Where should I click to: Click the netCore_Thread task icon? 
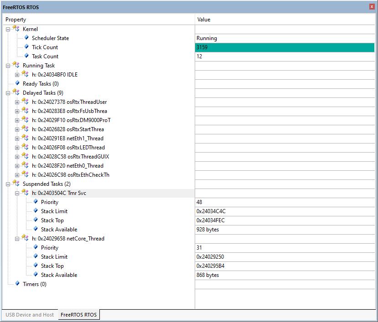25,238
